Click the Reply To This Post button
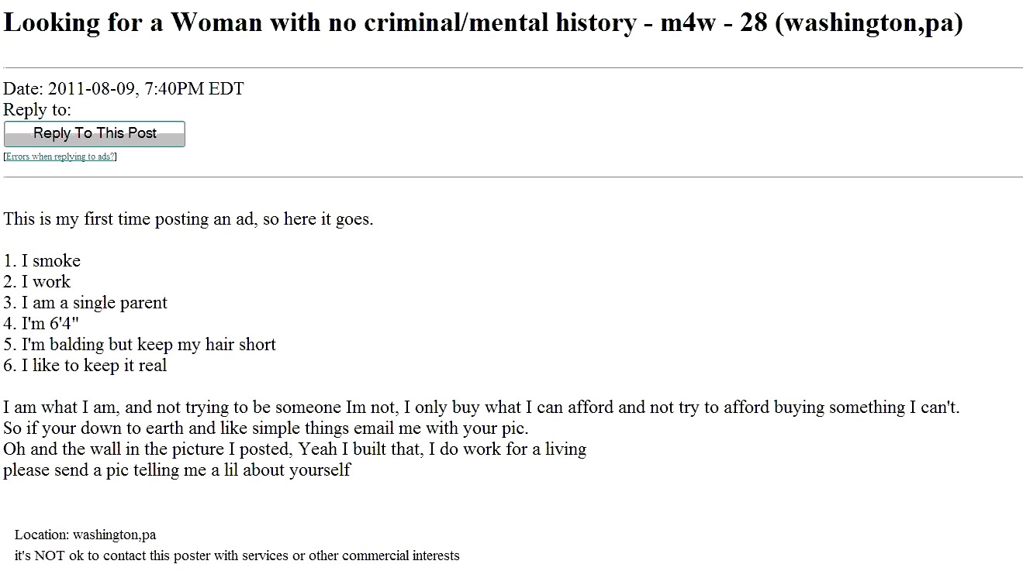 95,134
